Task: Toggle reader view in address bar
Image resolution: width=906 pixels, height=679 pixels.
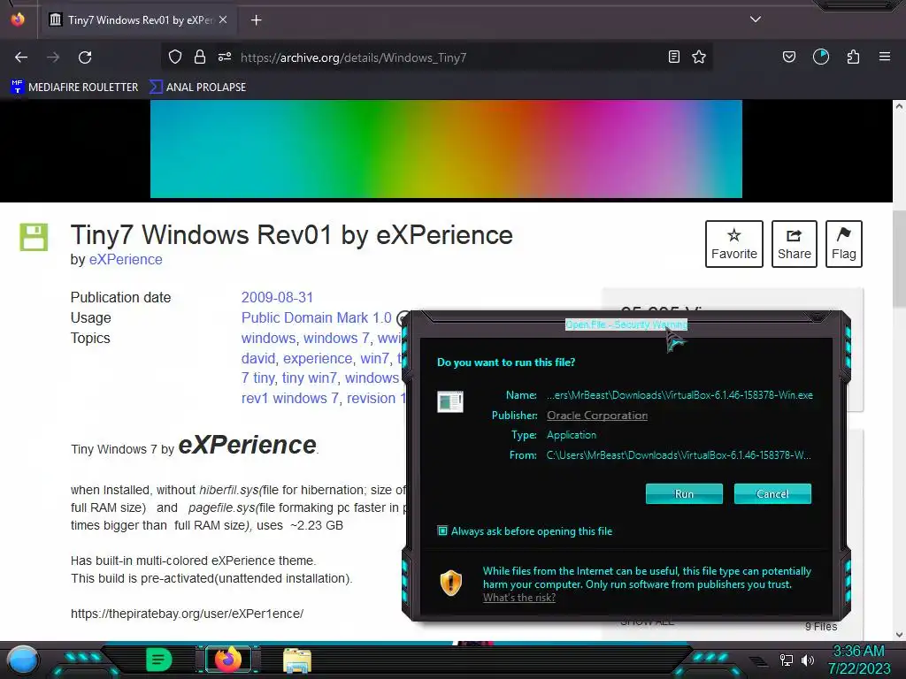Action: 673,57
